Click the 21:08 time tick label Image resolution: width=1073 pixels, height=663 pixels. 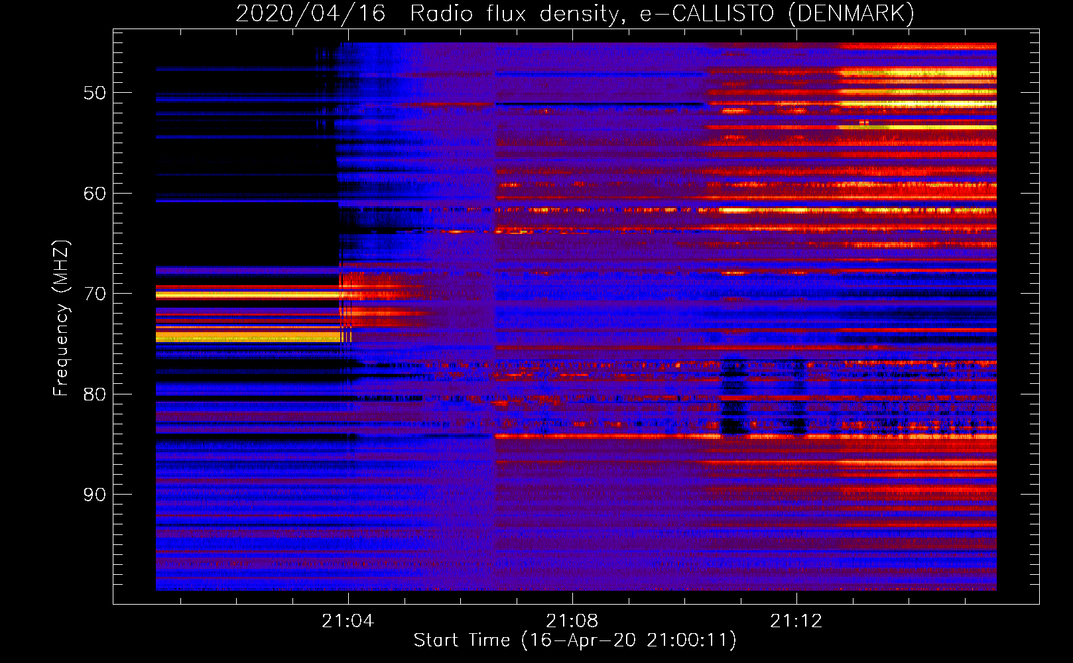click(x=572, y=621)
